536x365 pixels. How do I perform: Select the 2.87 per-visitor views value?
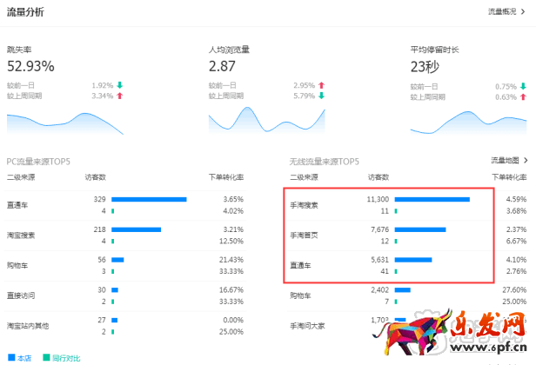point(222,66)
